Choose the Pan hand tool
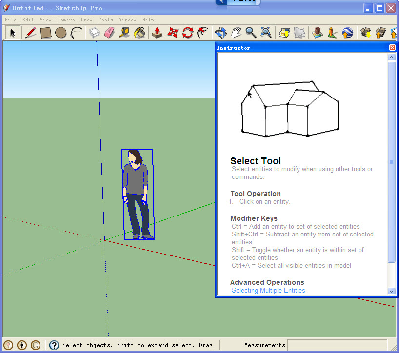Screen dimensions: 399x353 point(236,33)
